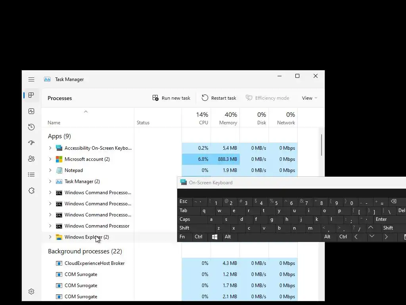Tap the Windows logo key on keyboard
The width and height of the screenshot is (406, 305).
point(214,237)
